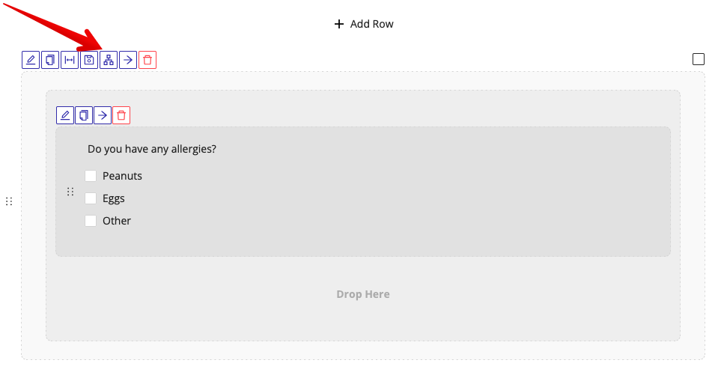Image resolution: width=724 pixels, height=366 pixels.
Task: Check the Peanuts checkbox
Action: pos(91,176)
